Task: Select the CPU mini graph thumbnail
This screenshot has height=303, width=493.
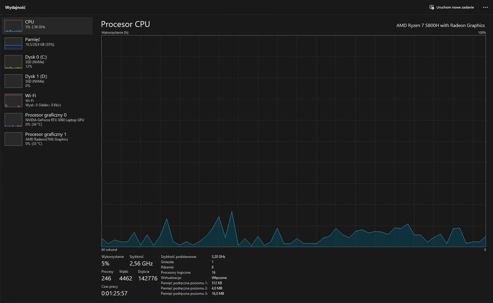Action: point(13,26)
